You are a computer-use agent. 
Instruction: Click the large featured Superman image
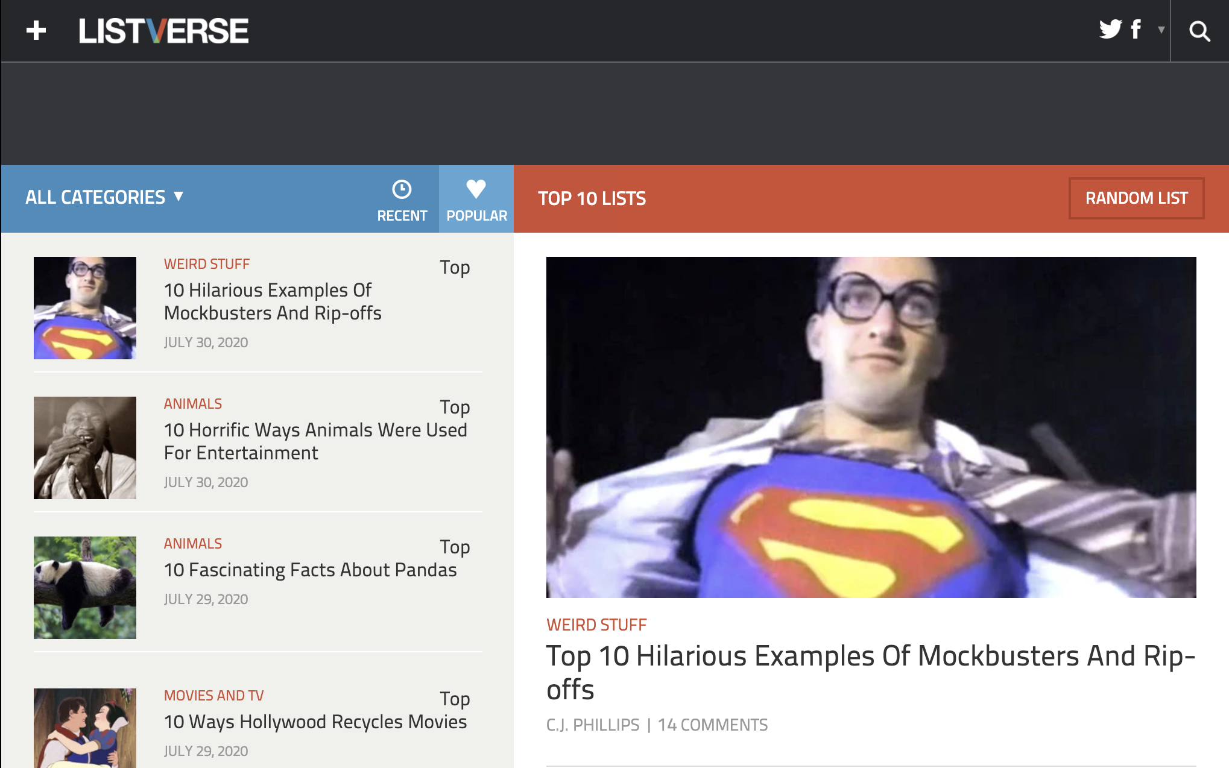click(871, 427)
